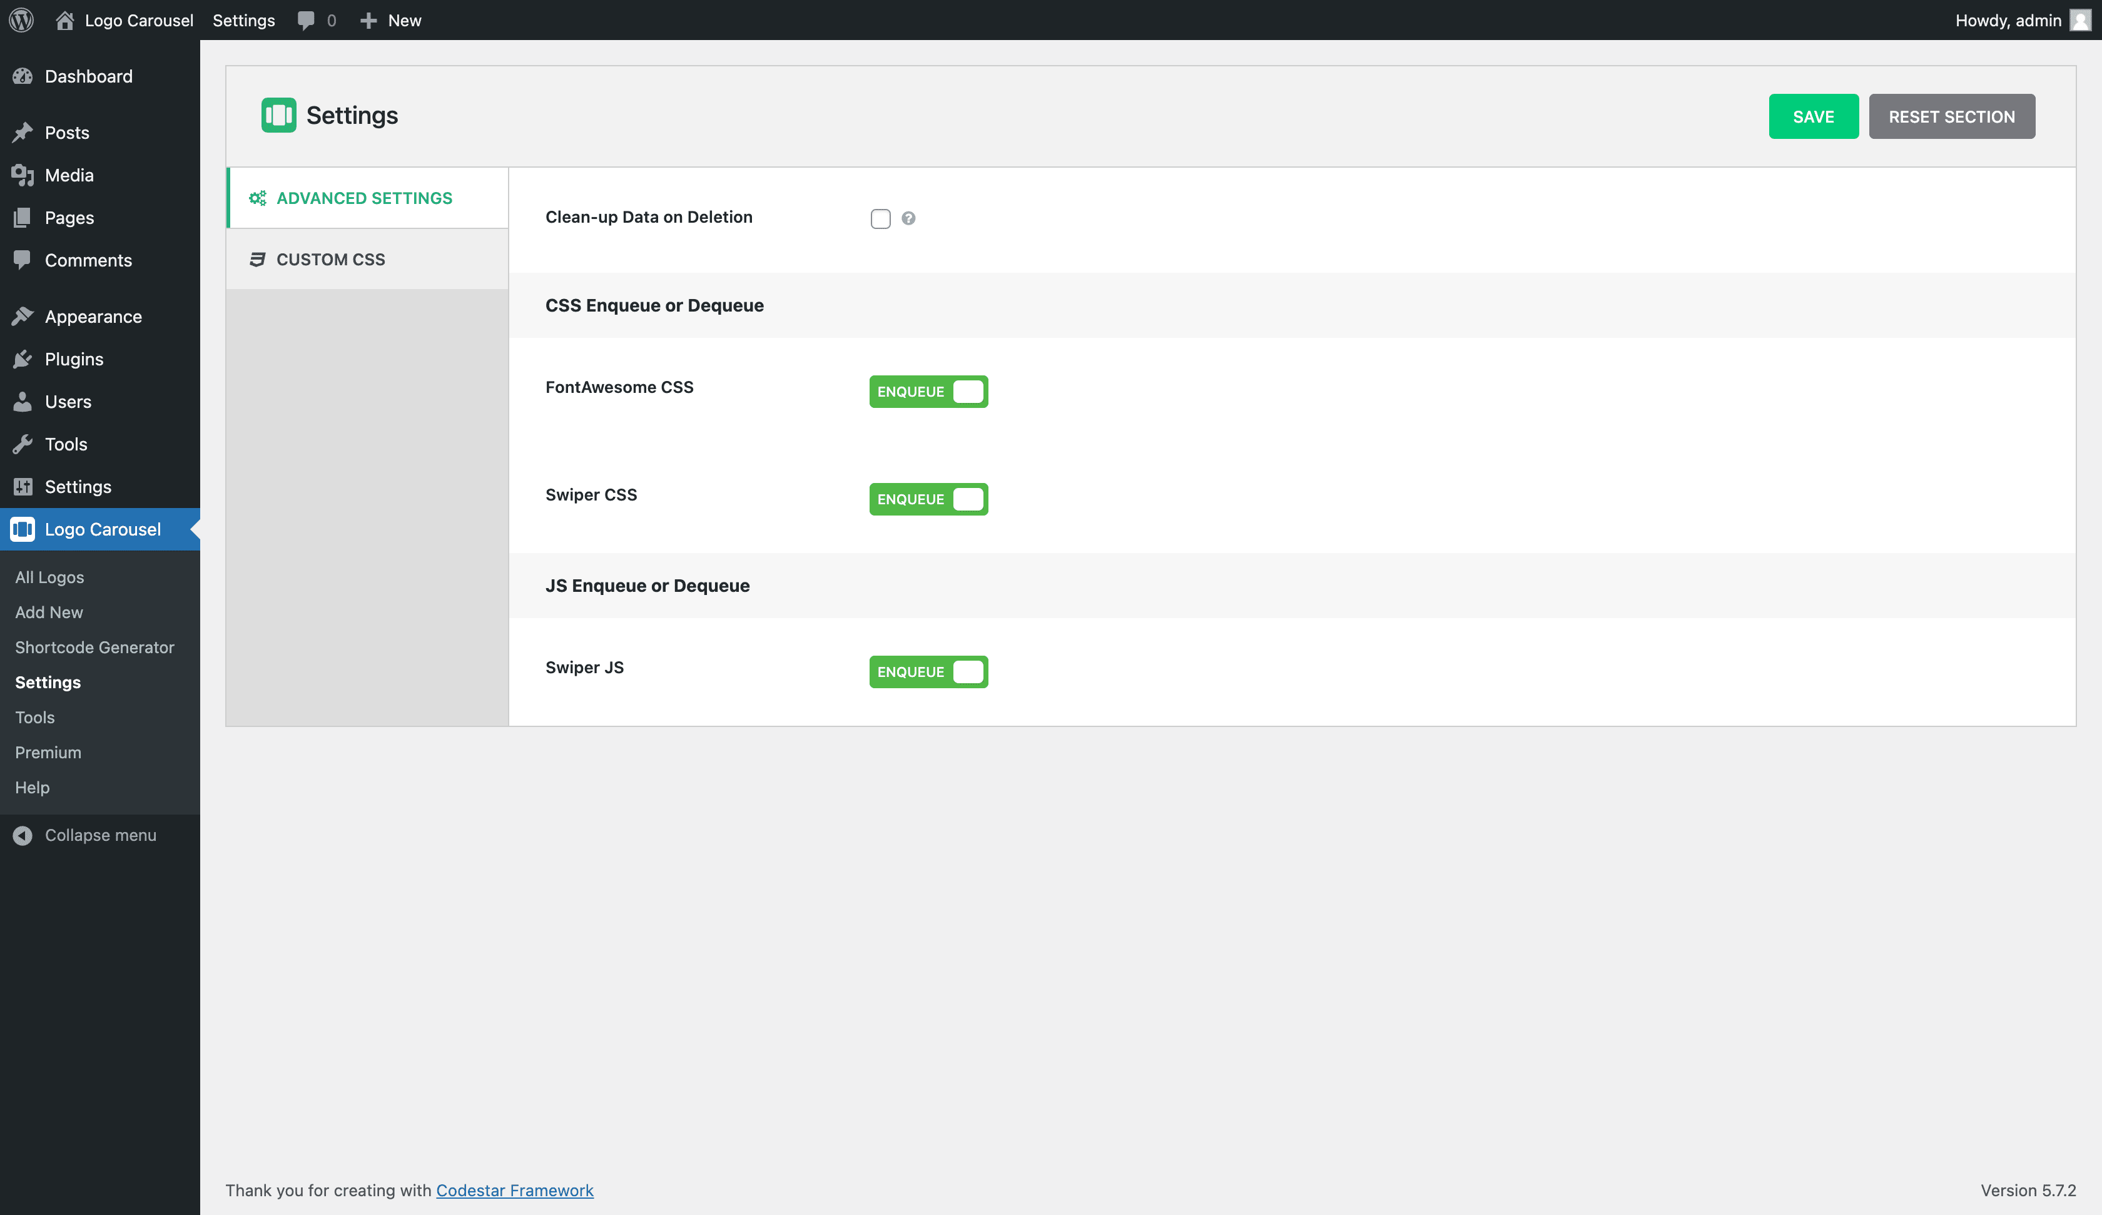
Task: Click the help question mark icon
Action: point(908,218)
